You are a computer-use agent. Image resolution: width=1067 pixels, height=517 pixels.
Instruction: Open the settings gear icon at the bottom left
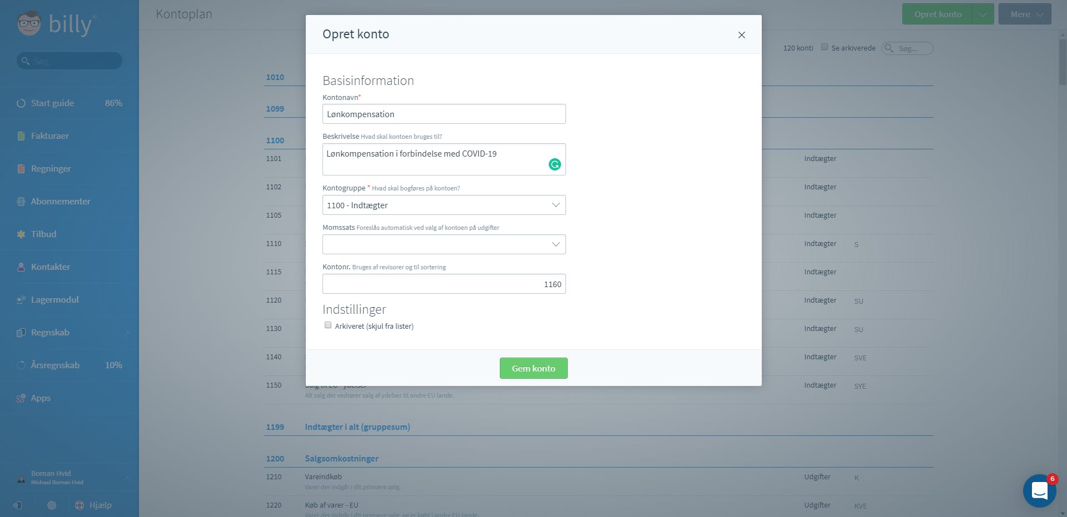pos(52,505)
